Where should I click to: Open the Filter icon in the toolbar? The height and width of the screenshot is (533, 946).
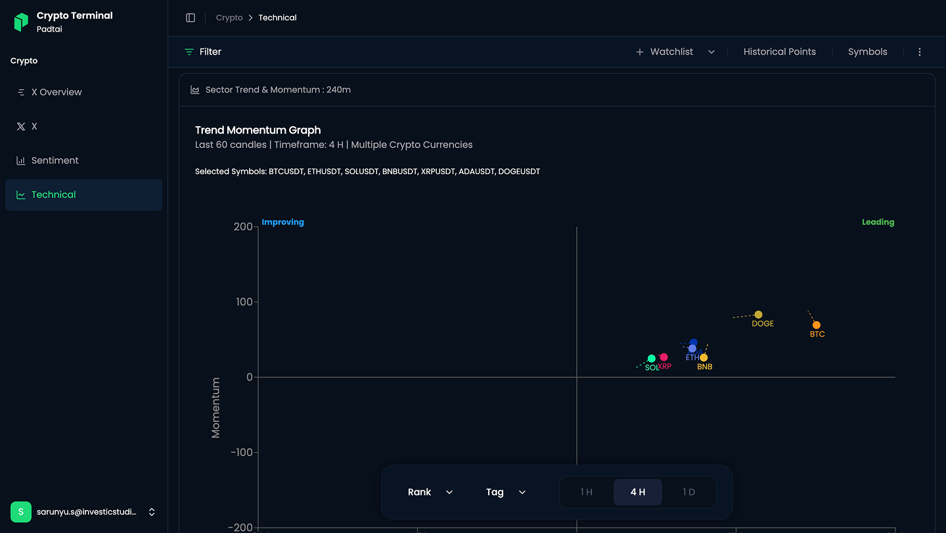(190, 51)
